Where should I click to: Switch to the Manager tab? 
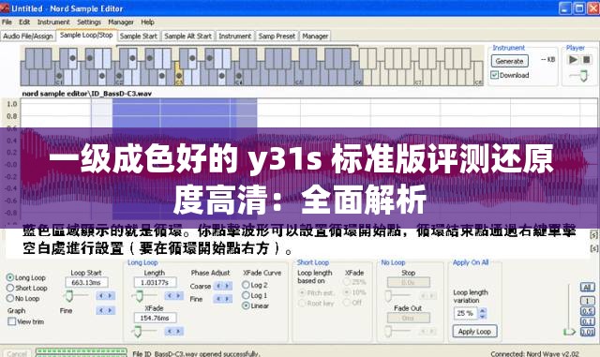(315, 36)
